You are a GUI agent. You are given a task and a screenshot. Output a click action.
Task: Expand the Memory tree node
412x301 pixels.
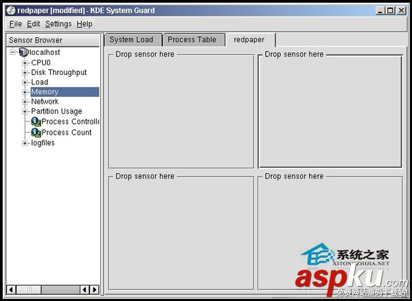click(25, 92)
